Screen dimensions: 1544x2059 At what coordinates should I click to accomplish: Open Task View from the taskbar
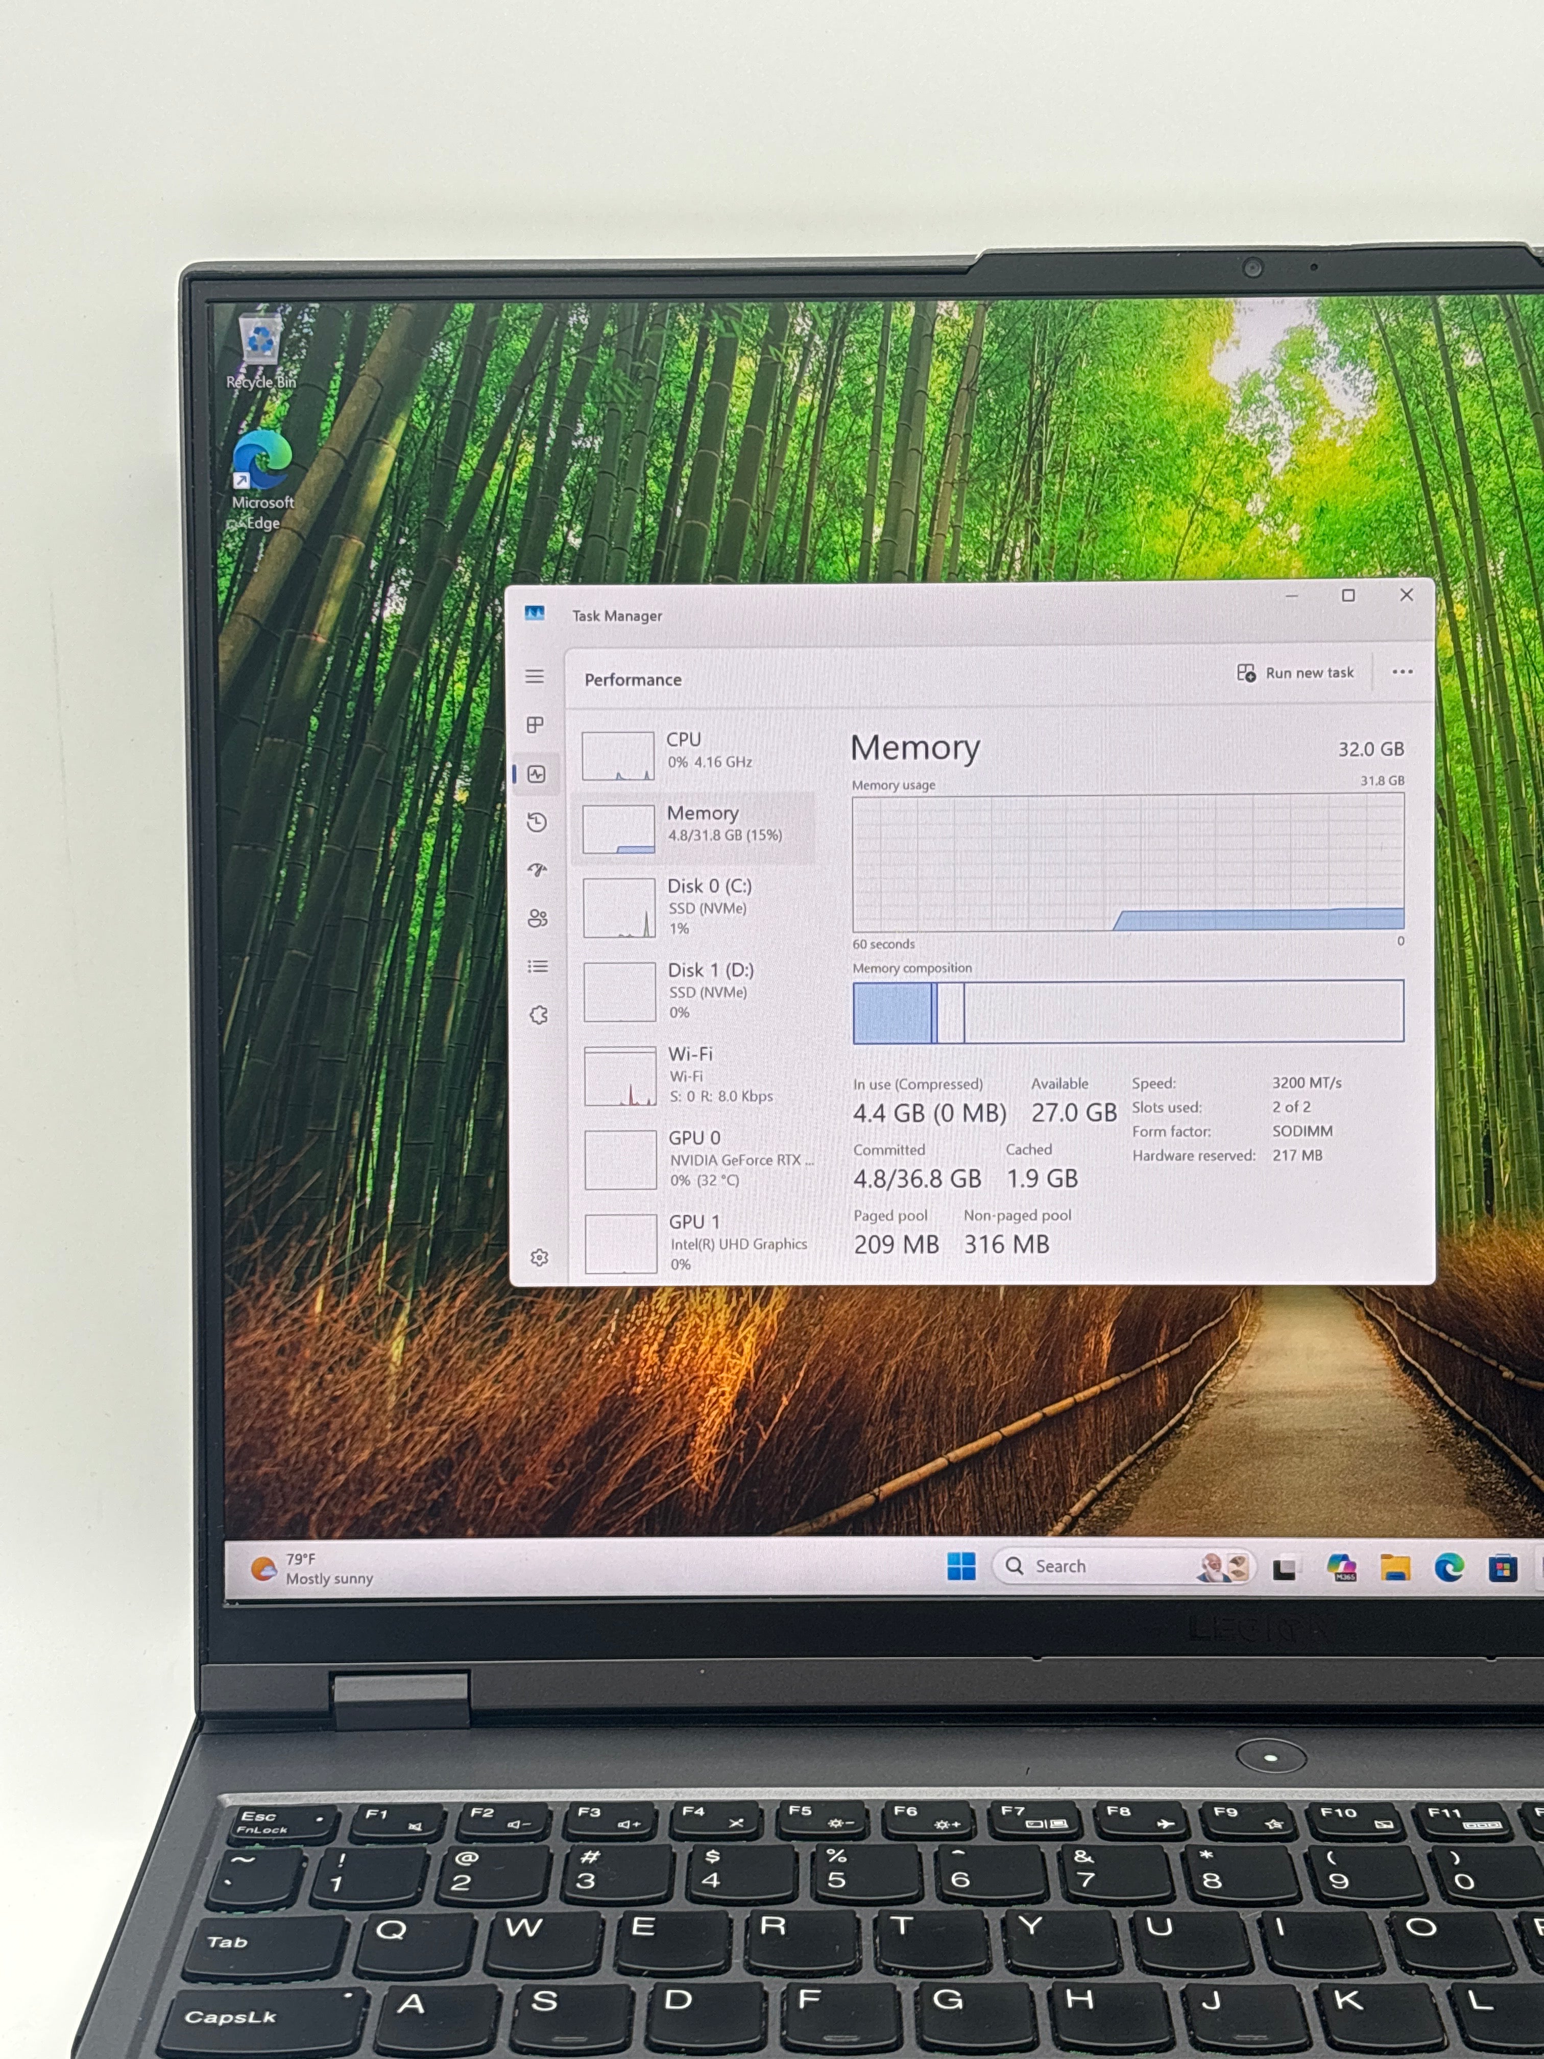tap(1284, 1568)
